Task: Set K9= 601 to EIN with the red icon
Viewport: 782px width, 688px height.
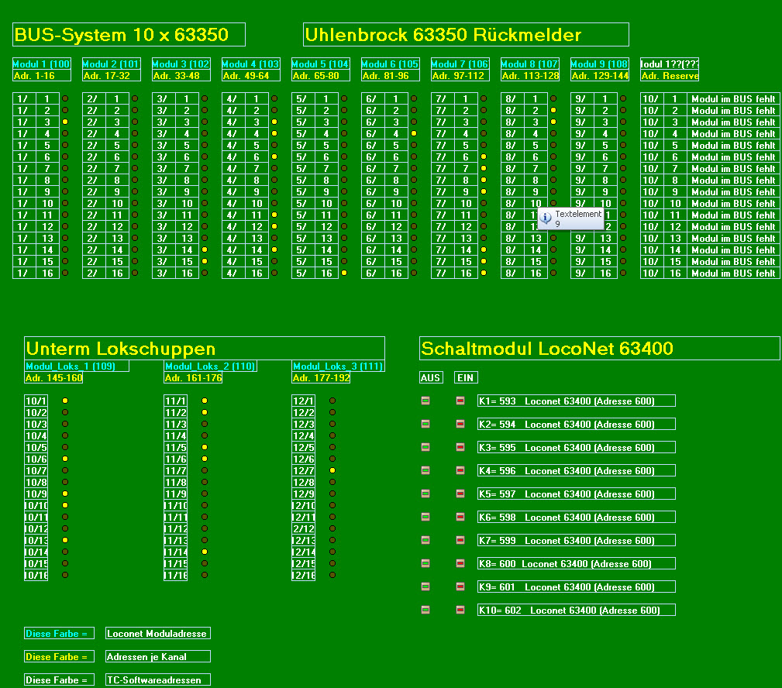Action: (460, 587)
